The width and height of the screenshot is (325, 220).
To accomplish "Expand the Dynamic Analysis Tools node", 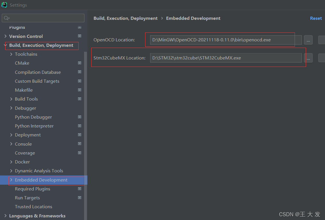I will click(11, 171).
